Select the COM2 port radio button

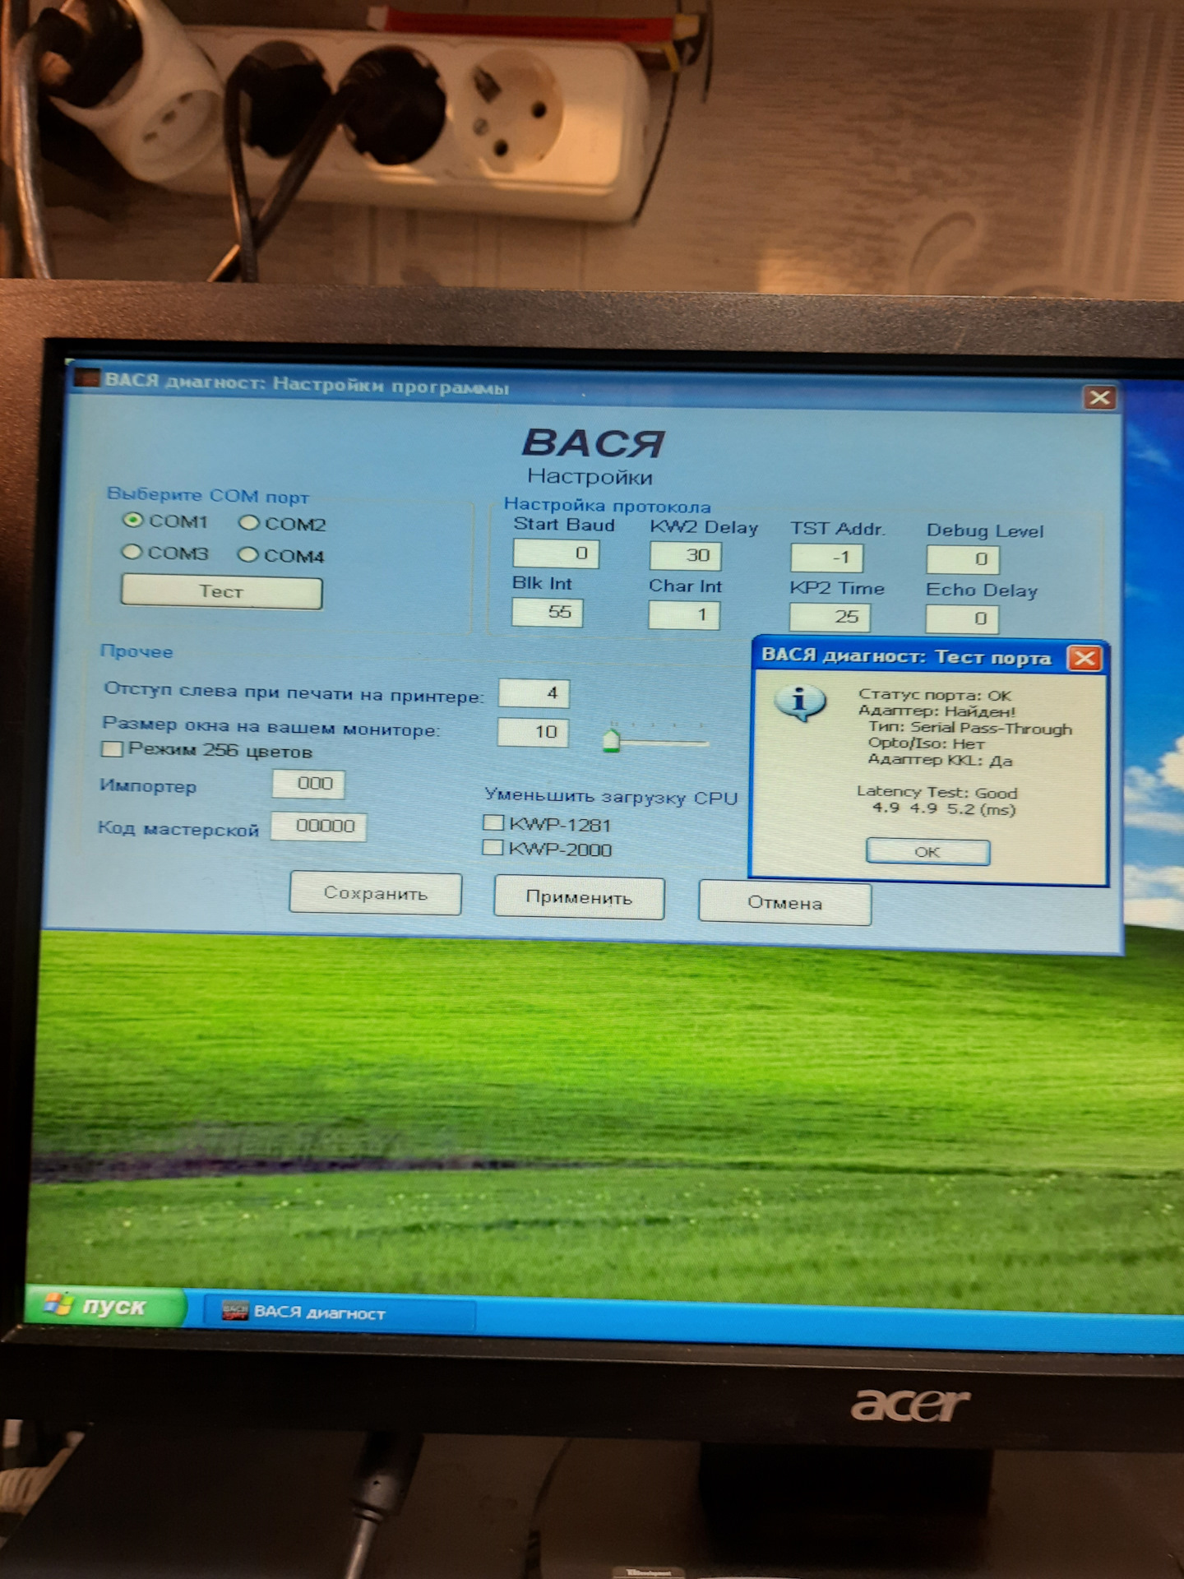click(249, 523)
